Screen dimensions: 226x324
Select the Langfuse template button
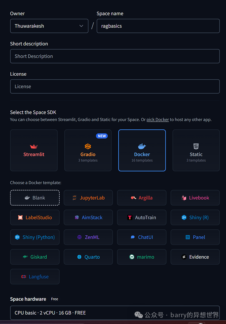35,277
